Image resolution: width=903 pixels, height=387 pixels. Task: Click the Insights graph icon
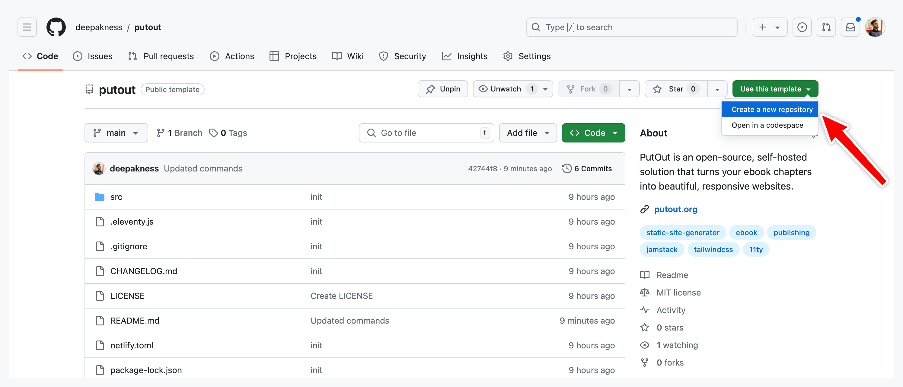pyautogui.click(x=446, y=56)
